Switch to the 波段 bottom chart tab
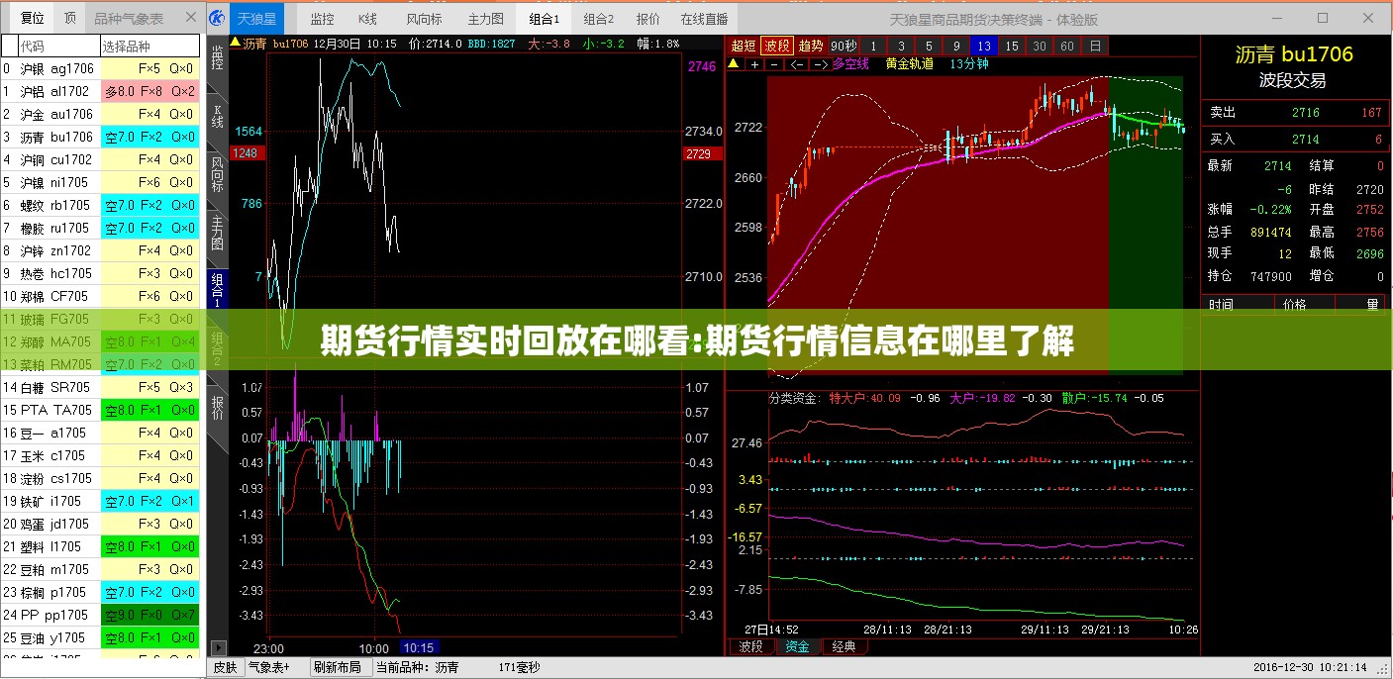This screenshot has width=1393, height=679. click(751, 646)
